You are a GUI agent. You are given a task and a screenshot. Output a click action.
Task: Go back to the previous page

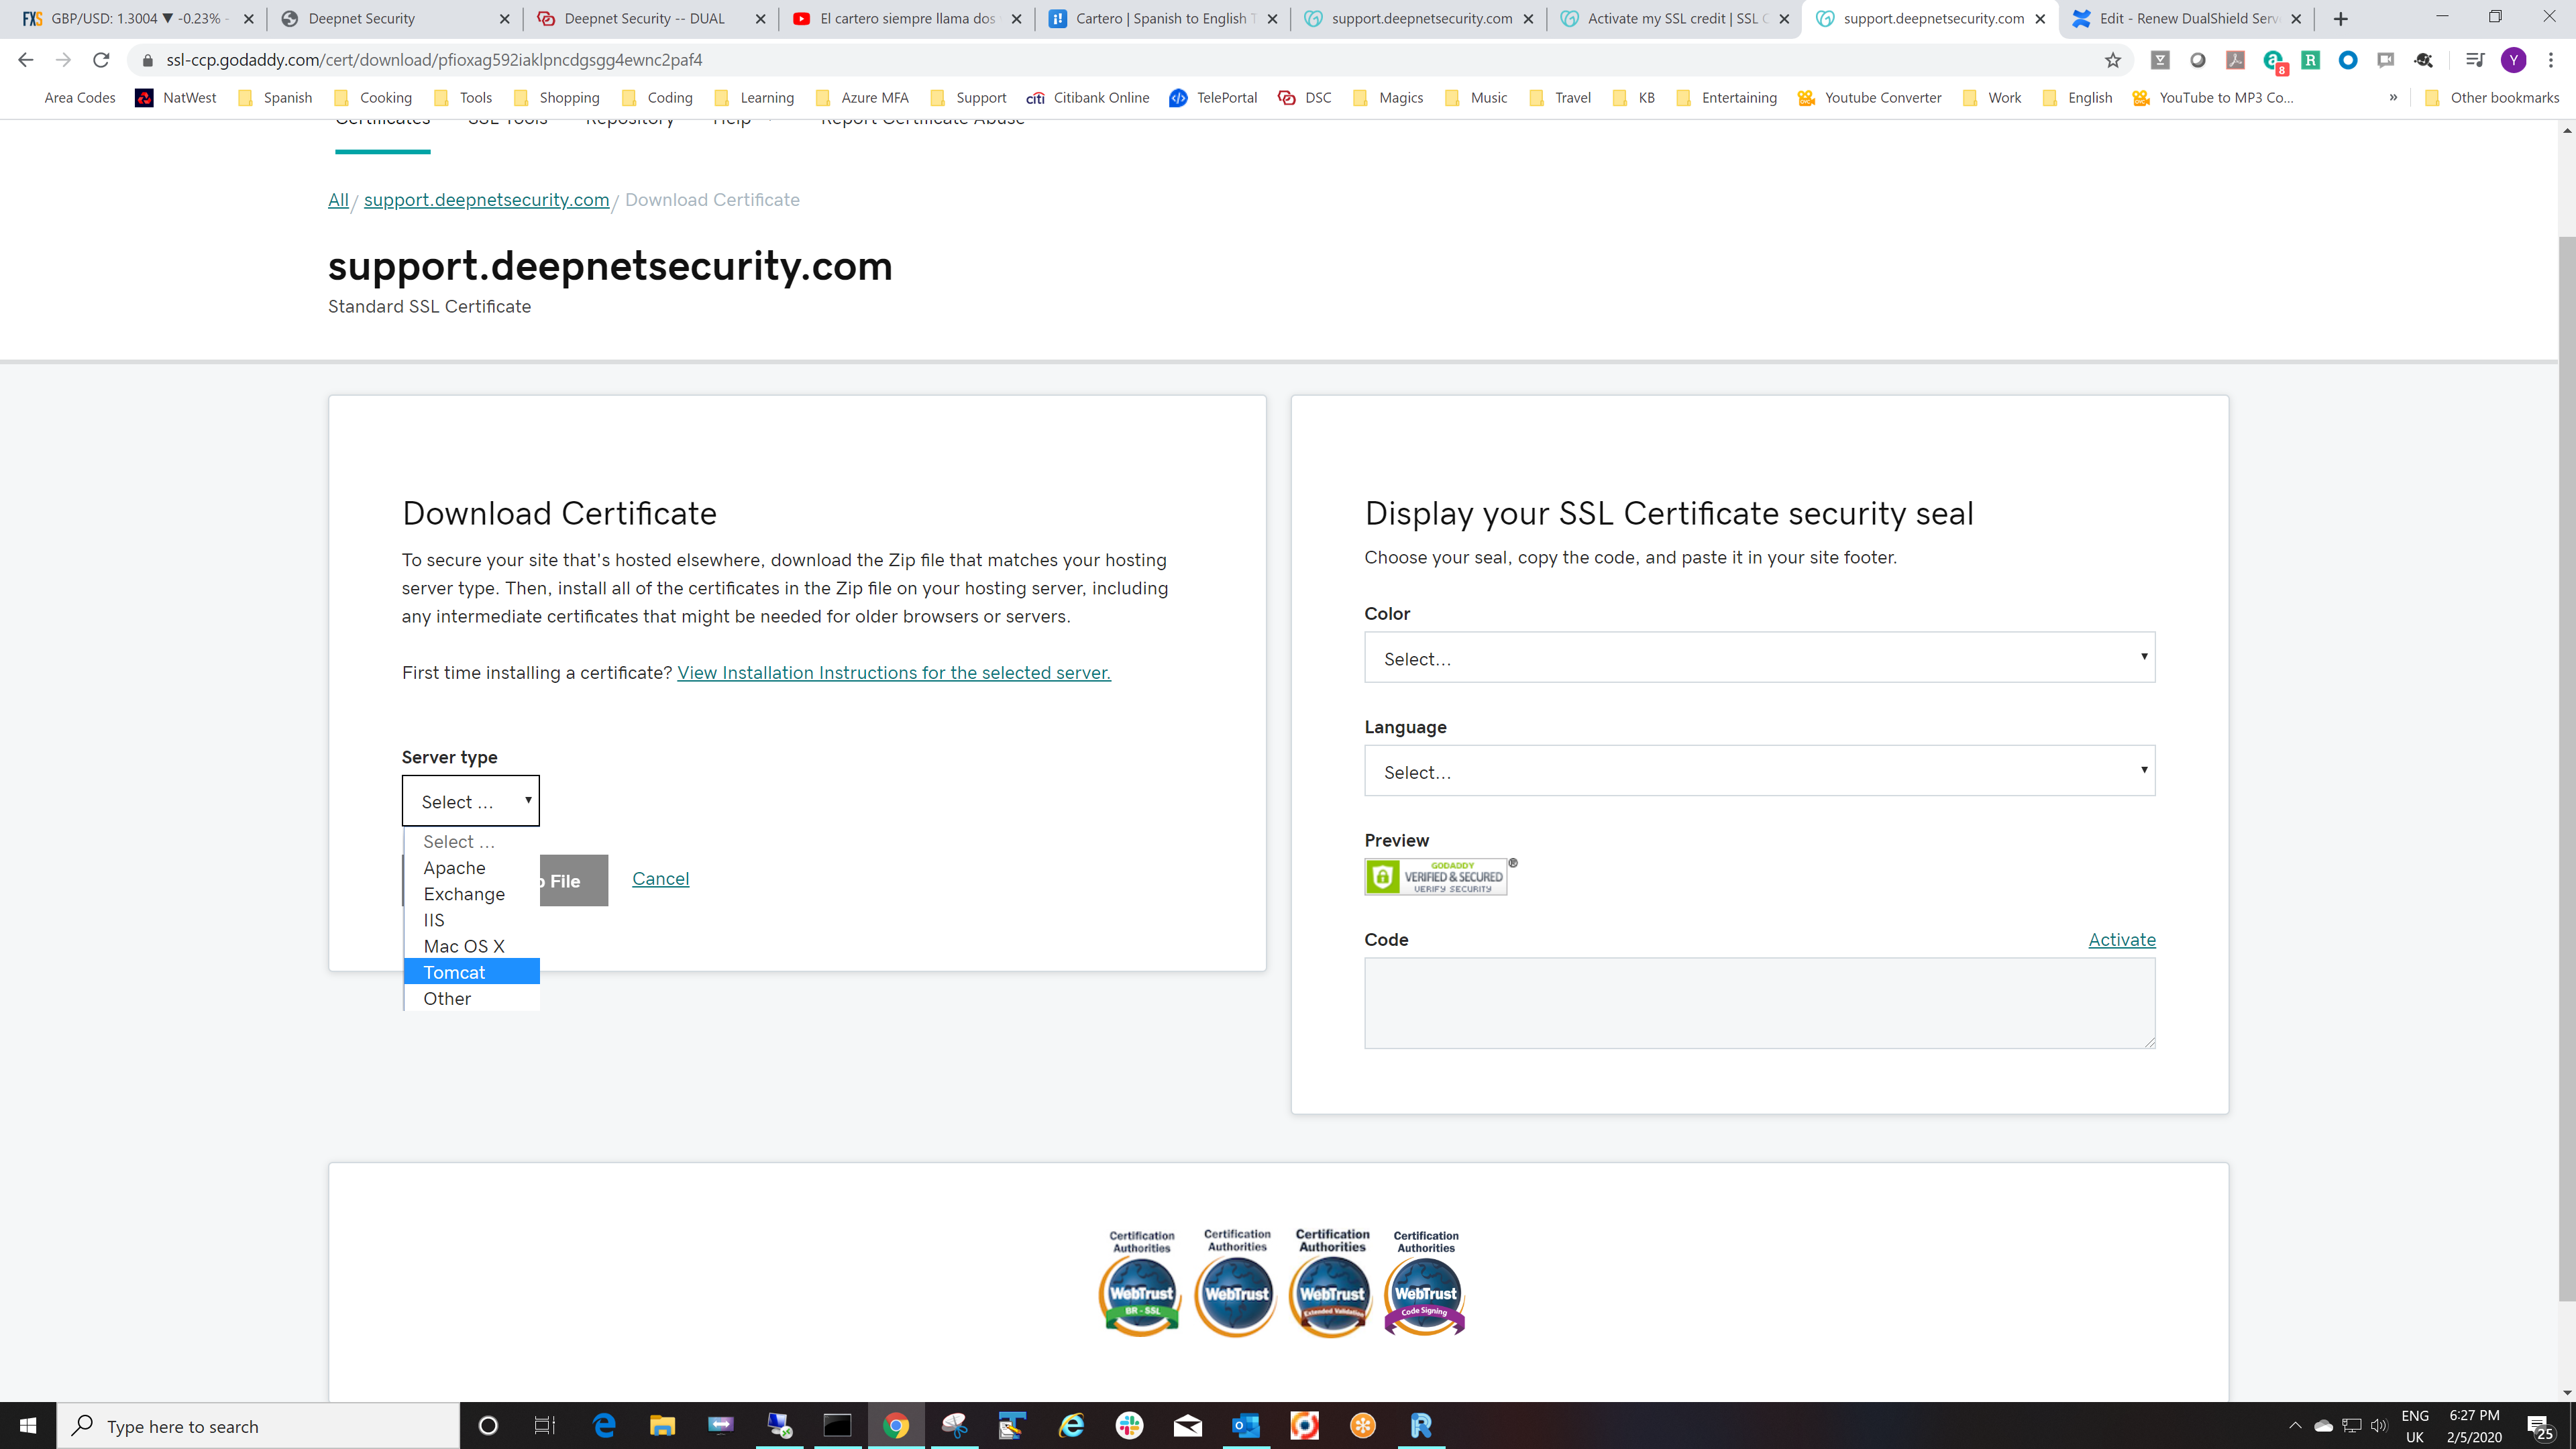pos(26,60)
